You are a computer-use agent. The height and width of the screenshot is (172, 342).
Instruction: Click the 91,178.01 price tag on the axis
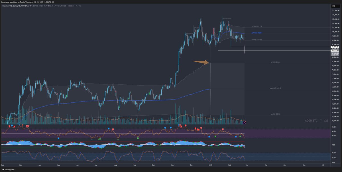pyautogui.click(x=335, y=47)
